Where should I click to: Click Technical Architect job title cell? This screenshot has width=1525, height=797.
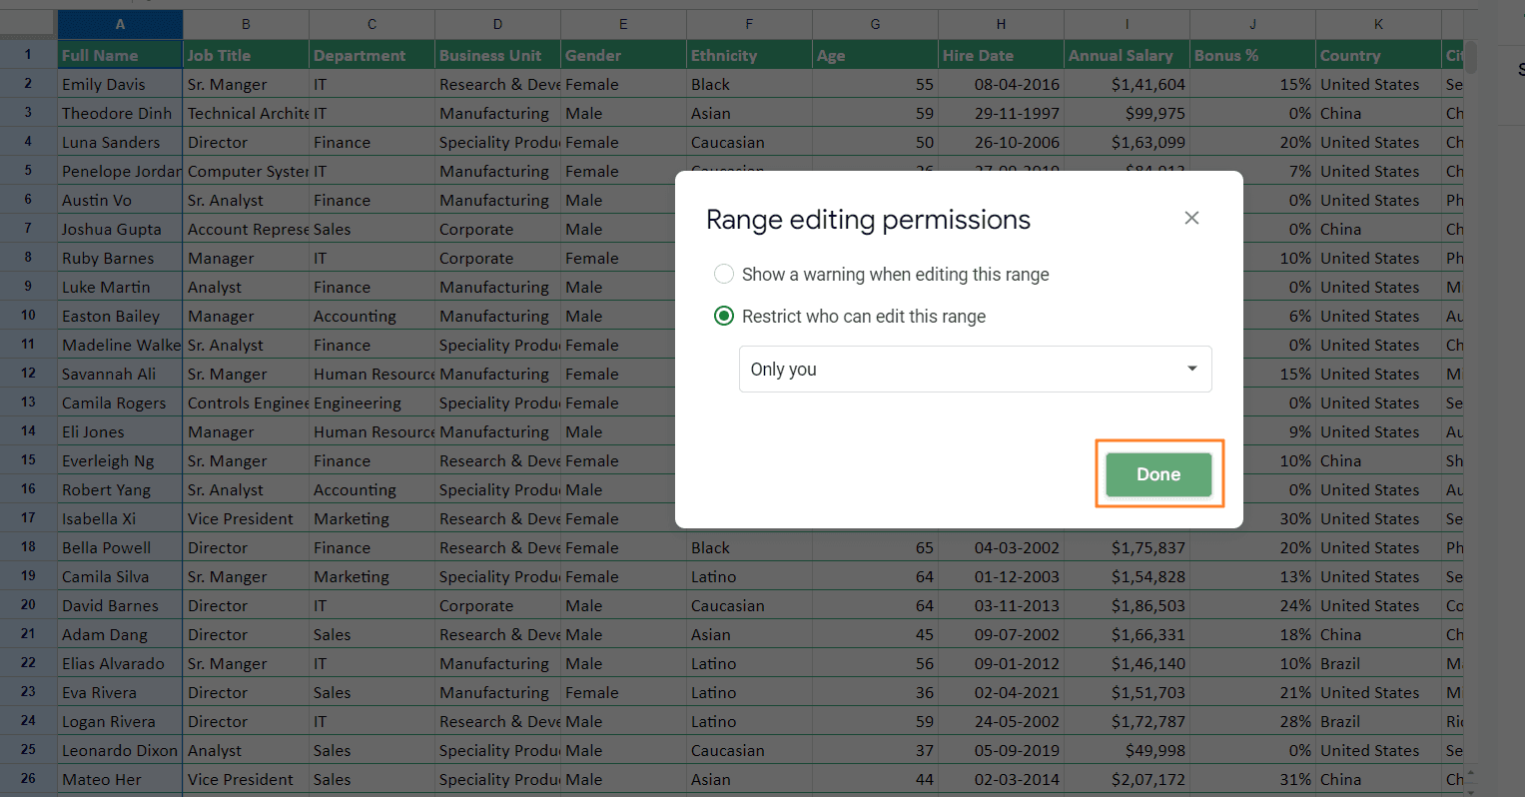click(x=246, y=113)
